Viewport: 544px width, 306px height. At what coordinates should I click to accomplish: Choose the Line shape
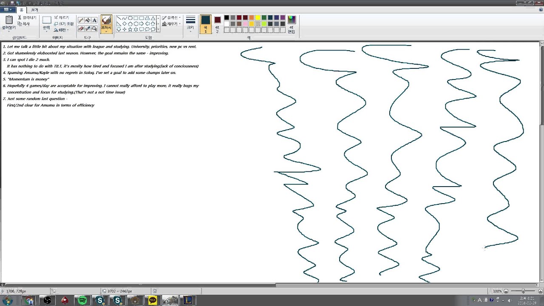tap(119, 18)
